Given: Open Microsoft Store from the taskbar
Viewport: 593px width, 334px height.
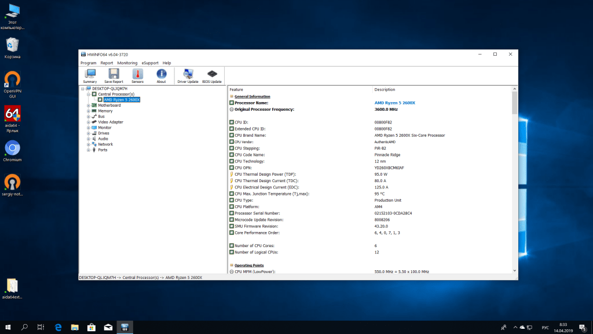Looking at the screenshot, I should tap(91, 327).
